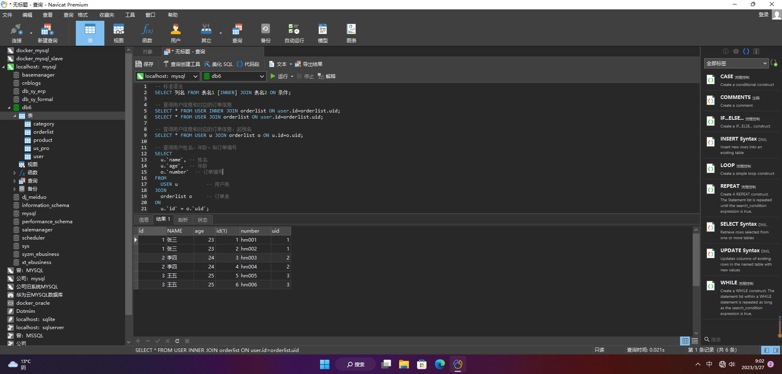This screenshot has height=374, width=782.
Task: Open Windows Start button on taskbar
Action: click(x=325, y=364)
